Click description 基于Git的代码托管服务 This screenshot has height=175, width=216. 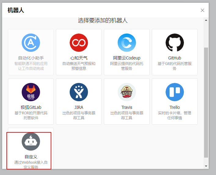[174, 66]
